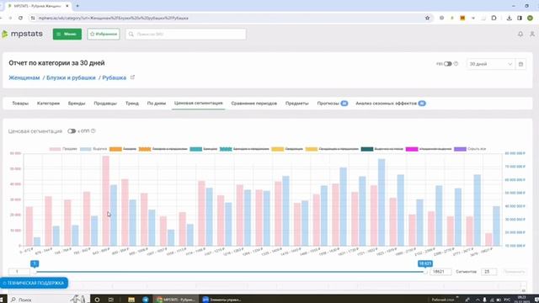The height and width of the screenshot is (303, 539).
Task: Open calendar icon beside period dropdown
Action: (x=520, y=64)
